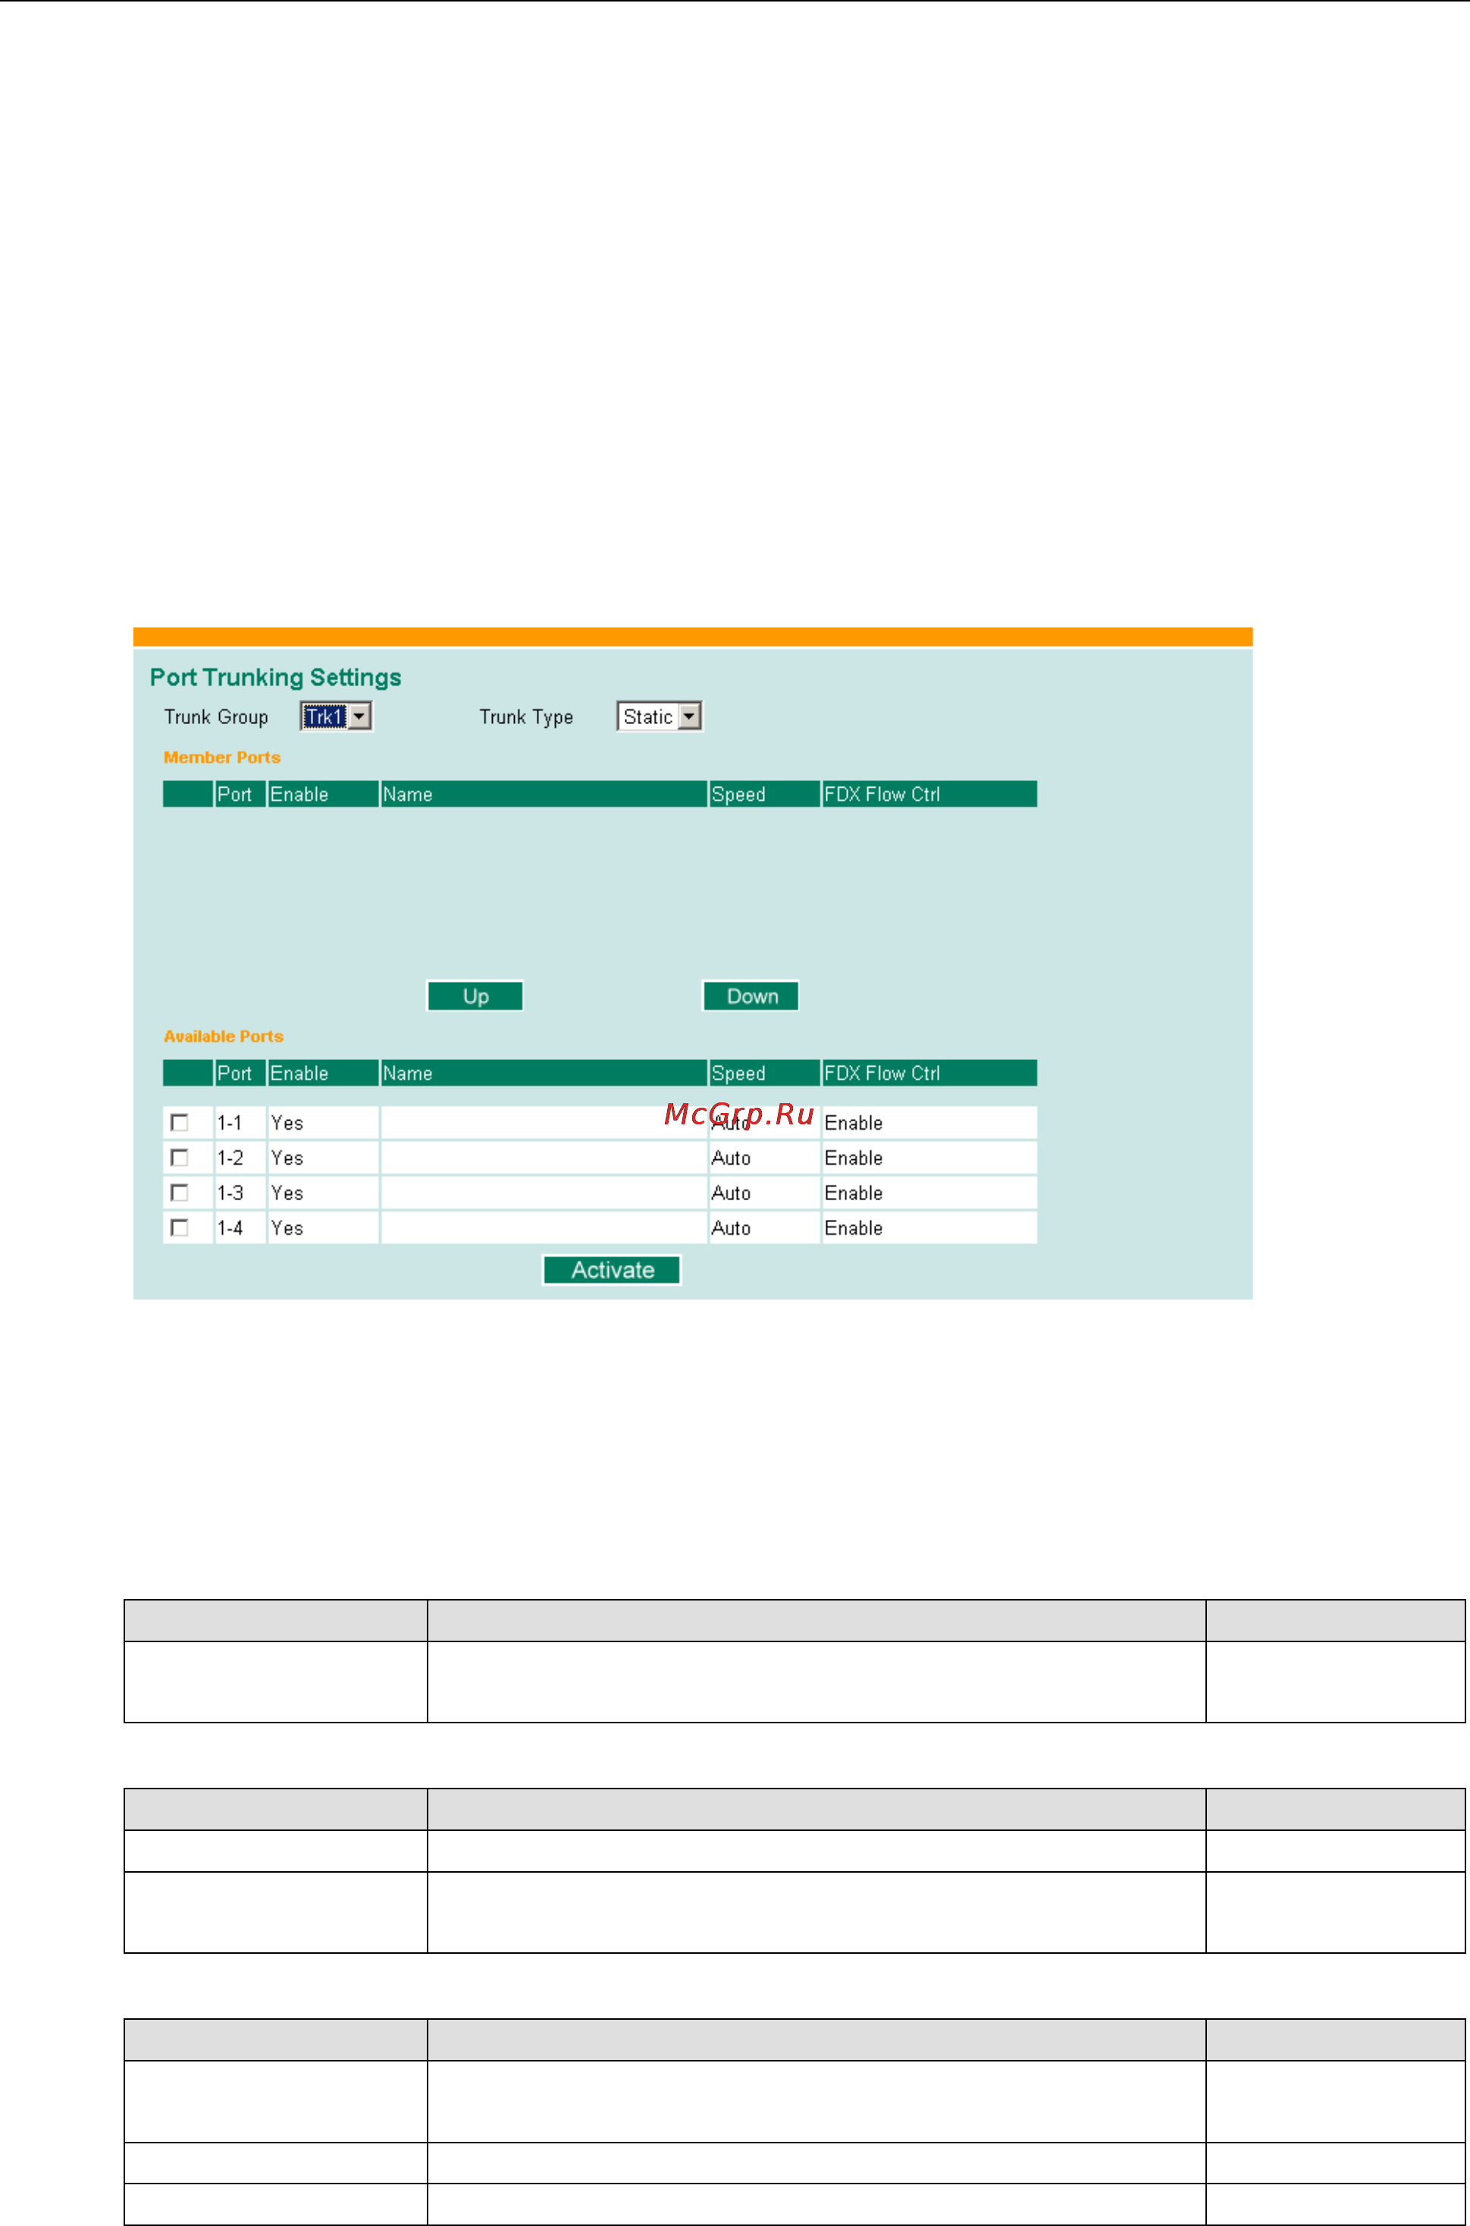The height and width of the screenshot is (2226, 1470).
Task: Check the box for port 1-2
Action: pyautogui.click(x=179, y=1157)
